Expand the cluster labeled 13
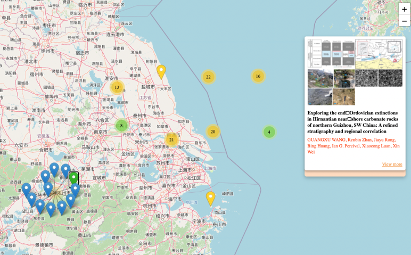 117,87
